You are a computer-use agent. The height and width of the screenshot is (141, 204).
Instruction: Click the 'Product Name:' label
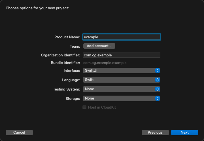tap(67, 37)
